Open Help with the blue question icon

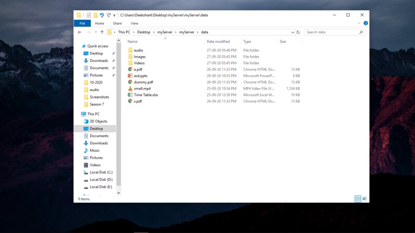coord(366,23)
